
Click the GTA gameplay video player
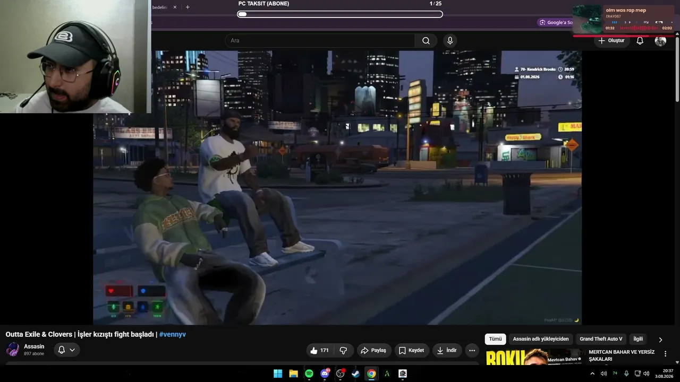tap(337, 188)
